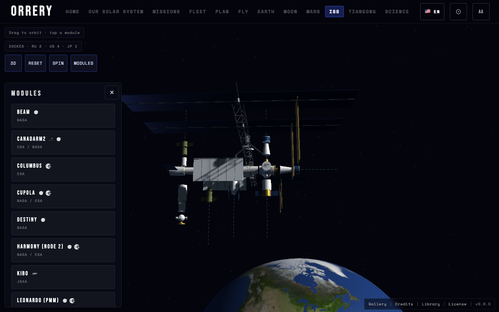This screenshot has width=499, height=312.
Task: Open the Credits link
Action: click(x=404, y=304)
